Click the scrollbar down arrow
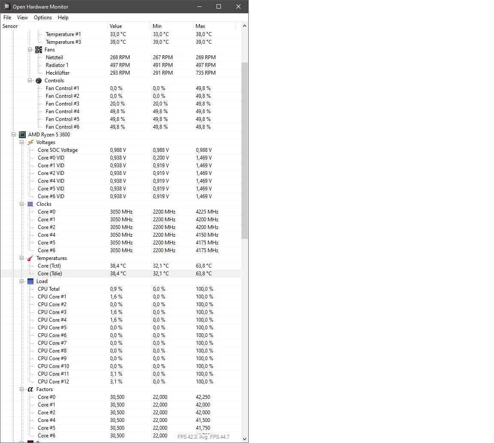This screenshot has width=494, height=443. coord(244,439)
